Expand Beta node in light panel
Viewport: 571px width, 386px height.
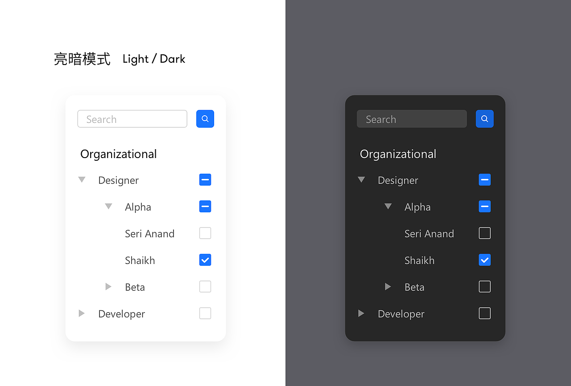(108, 287)
